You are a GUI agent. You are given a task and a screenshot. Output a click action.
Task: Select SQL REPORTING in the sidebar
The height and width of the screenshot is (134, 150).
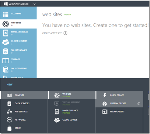coord(19,69)
